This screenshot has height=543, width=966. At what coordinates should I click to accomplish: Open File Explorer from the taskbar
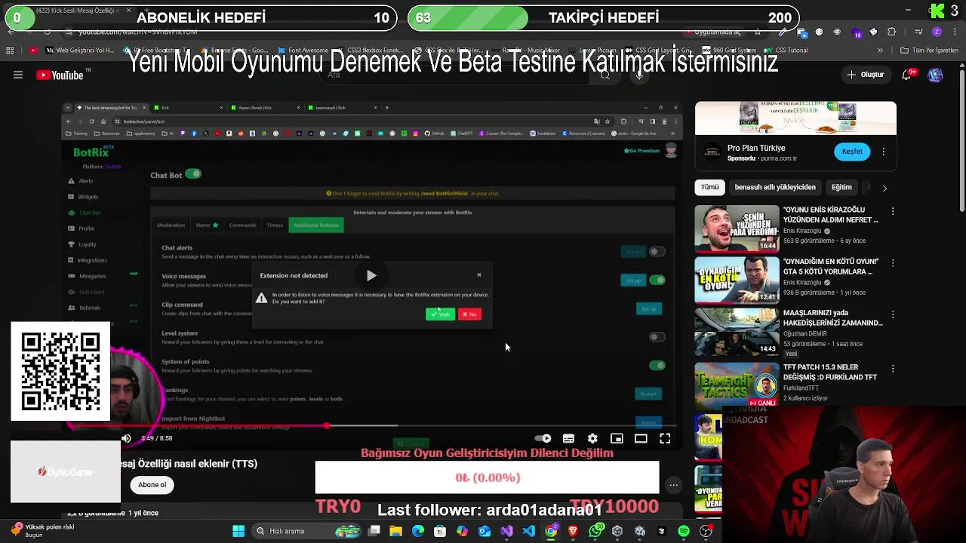point(395,531)
